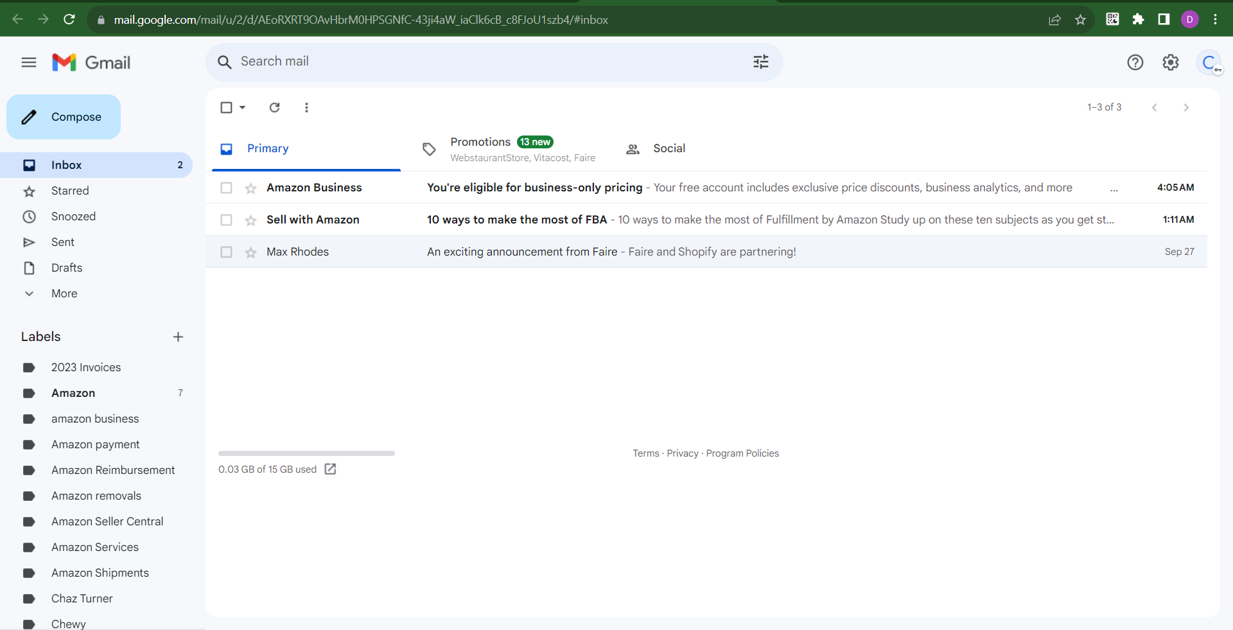Switch to Primary tab

coord(306,149)
